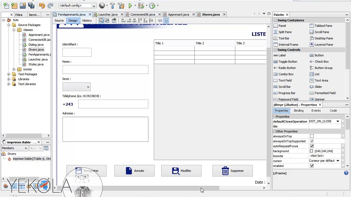Open defaultCloseOperation dropdown arrow
351x197 pixels.
coord(338,121)
